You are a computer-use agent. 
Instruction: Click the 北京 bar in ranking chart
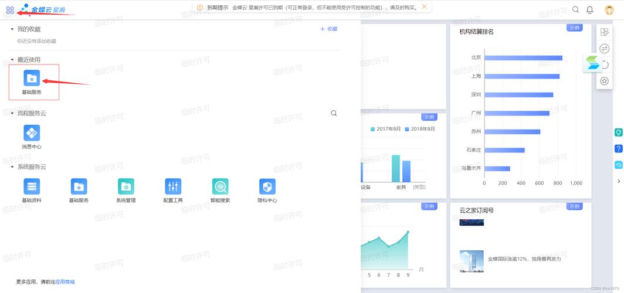523,57
